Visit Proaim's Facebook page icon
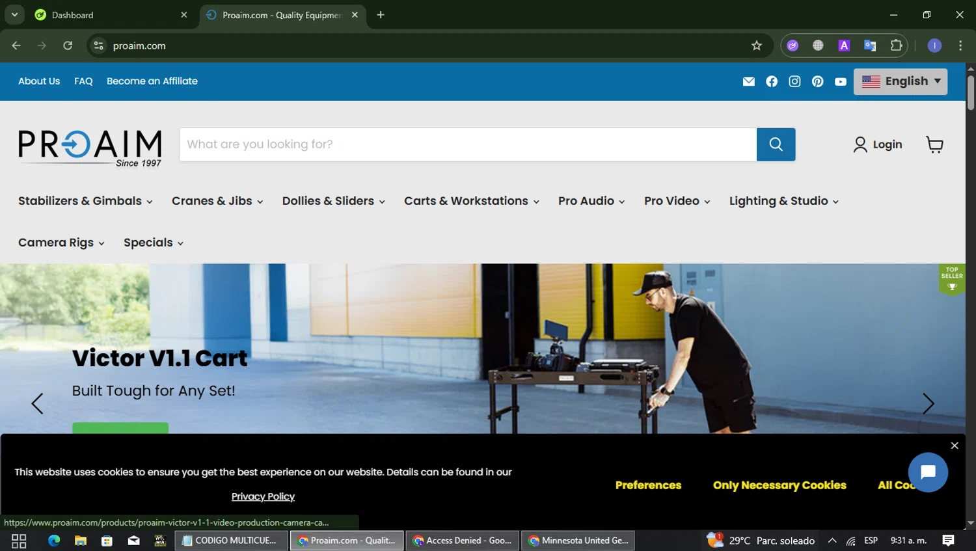 point(772,81)
